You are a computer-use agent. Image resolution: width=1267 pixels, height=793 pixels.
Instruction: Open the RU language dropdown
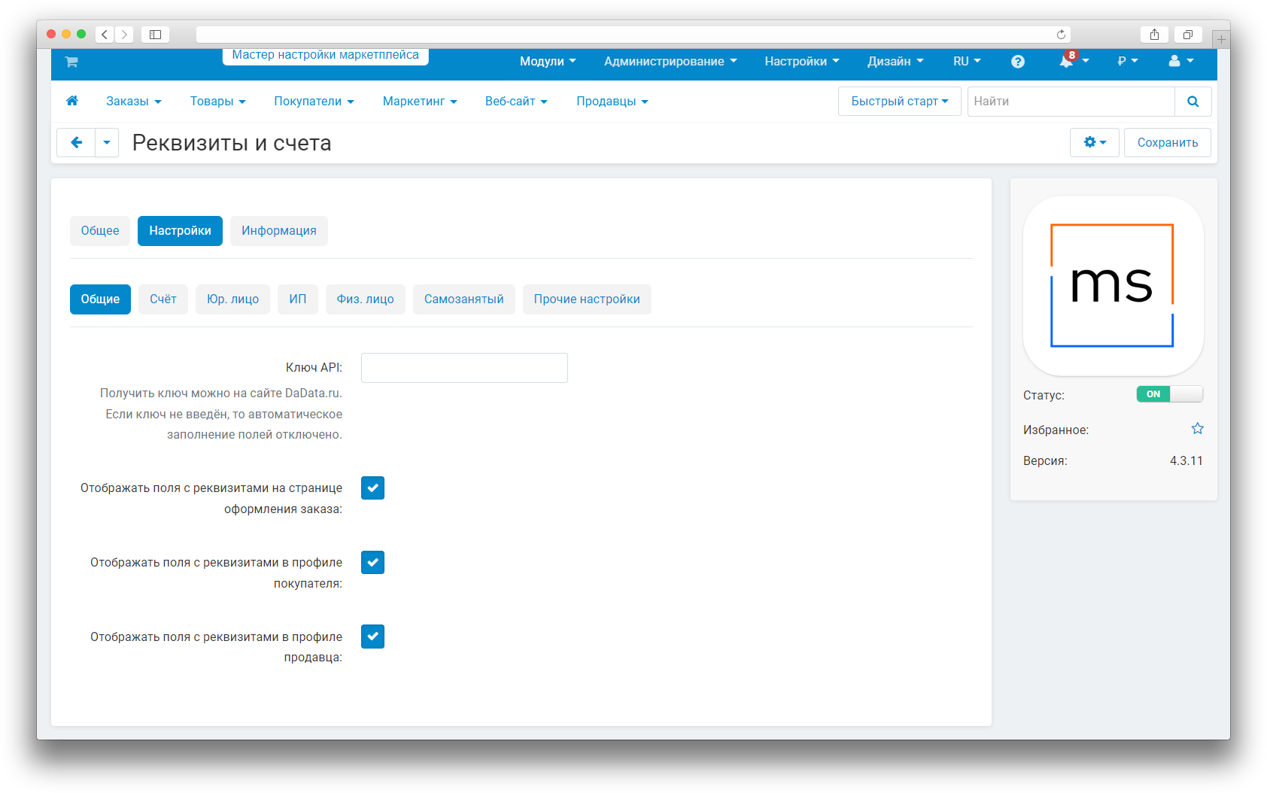[x=966, y=62]
